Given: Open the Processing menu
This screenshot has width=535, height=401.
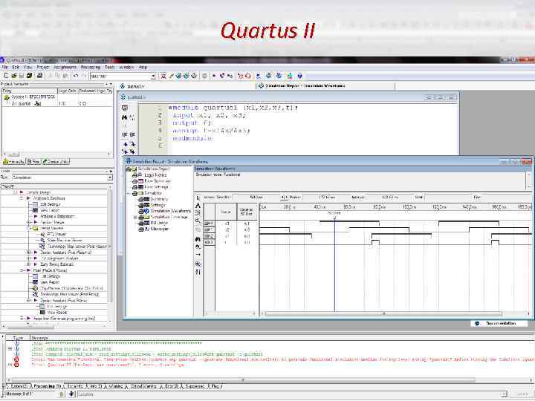Looking at the screenshot, I should (x=91, y=68).
